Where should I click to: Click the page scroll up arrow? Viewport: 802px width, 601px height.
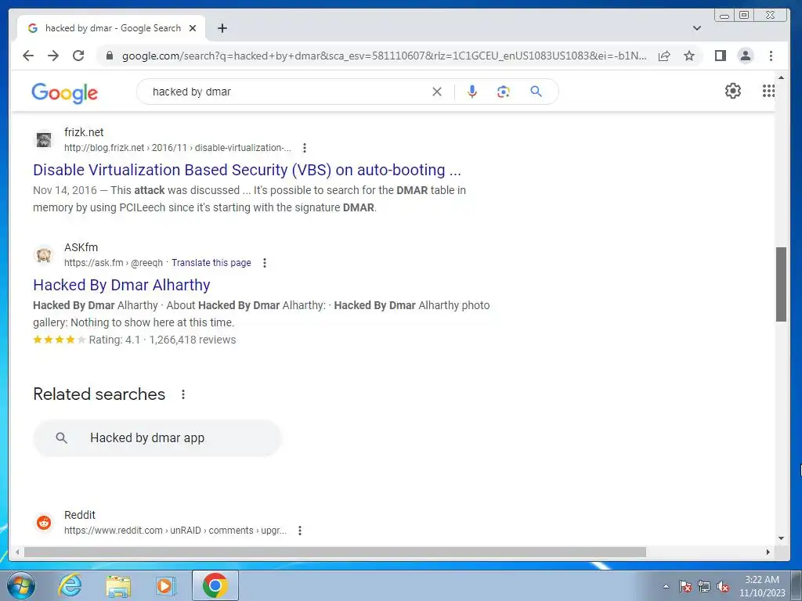tap(781, 77)
